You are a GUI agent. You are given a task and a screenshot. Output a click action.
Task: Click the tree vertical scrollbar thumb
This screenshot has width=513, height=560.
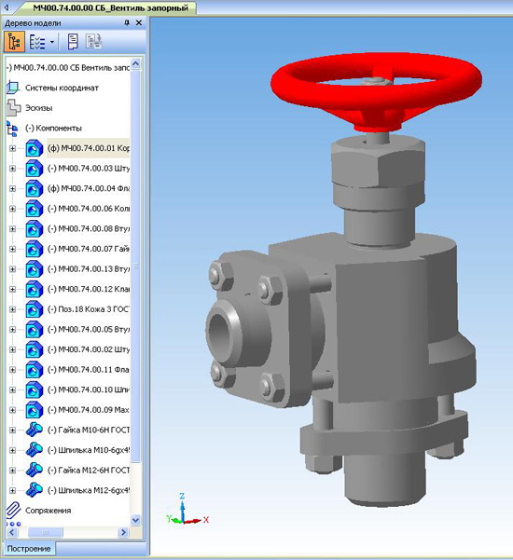pos(136,266)
